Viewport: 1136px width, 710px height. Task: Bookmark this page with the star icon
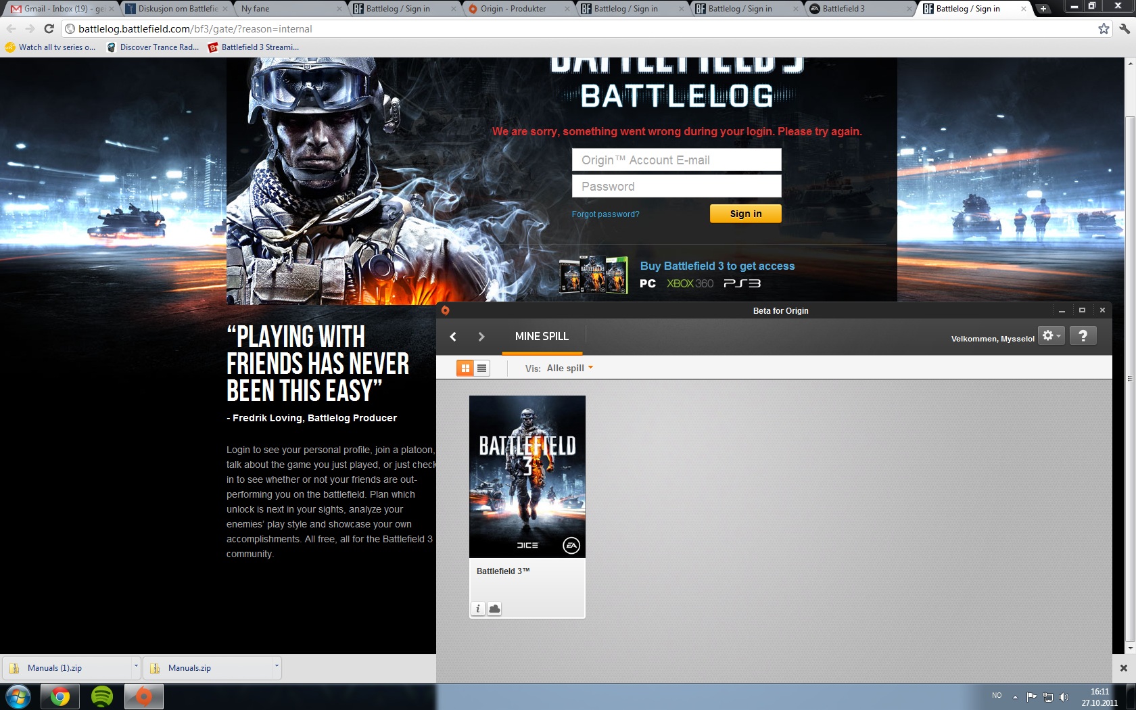1104,28
